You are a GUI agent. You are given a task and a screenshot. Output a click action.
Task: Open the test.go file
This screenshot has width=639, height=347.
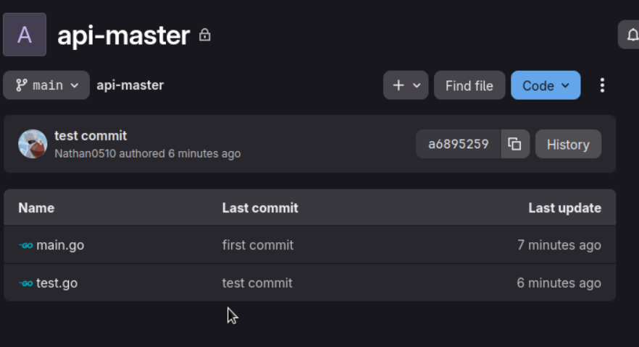pyautogui.click(x=57, y=283)
